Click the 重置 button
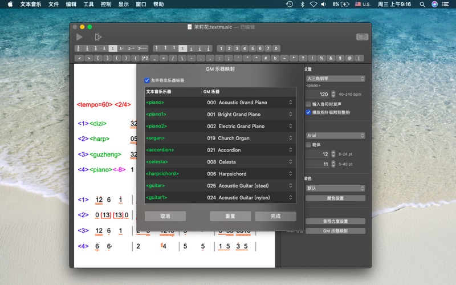The height and width of the screenshot is (285, 456). point(230,217)
